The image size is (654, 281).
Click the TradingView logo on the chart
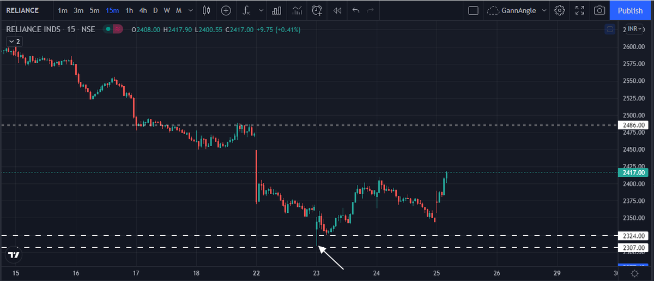click(x=14, y=254)
